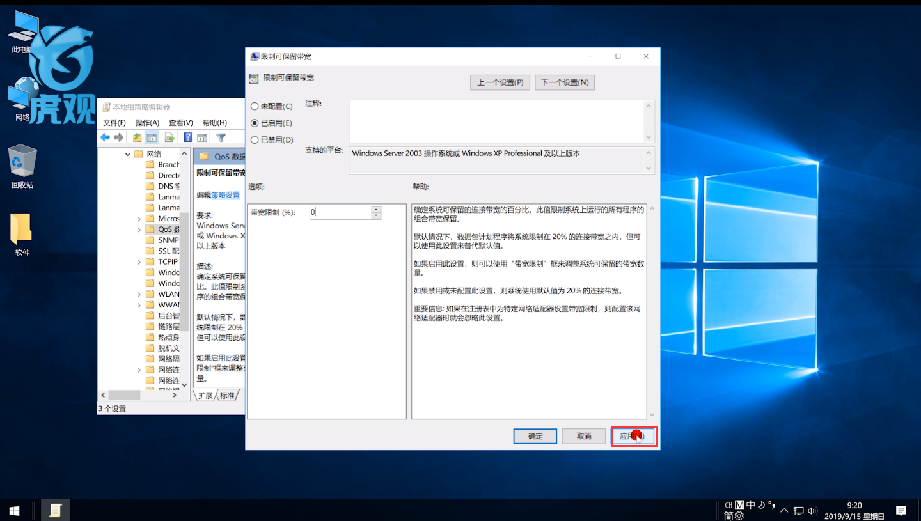The image size is (921, 521).
Task: Select the 未配置(C) radio button
Action: [x=255, y=106]
